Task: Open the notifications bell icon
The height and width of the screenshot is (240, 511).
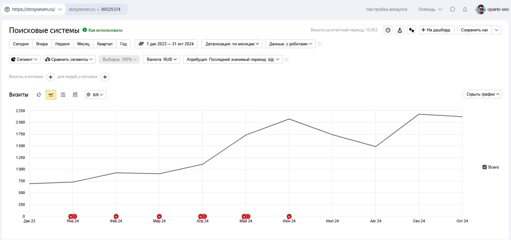Action: click(x=465, y=9)
